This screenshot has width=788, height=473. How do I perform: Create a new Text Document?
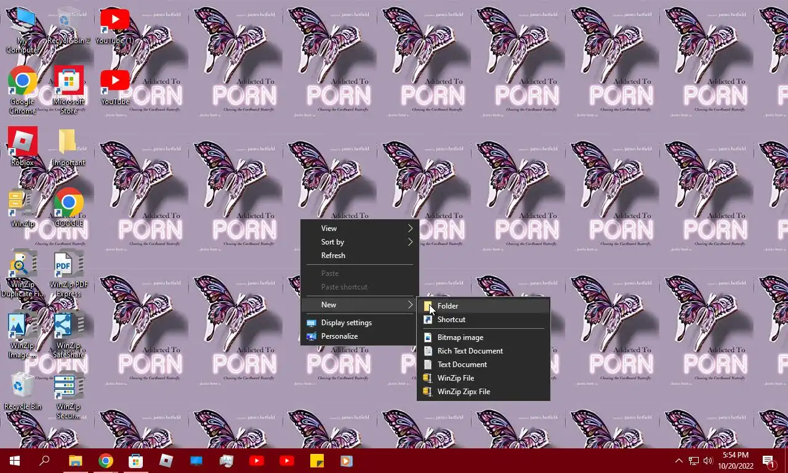[x=483, y=365]
